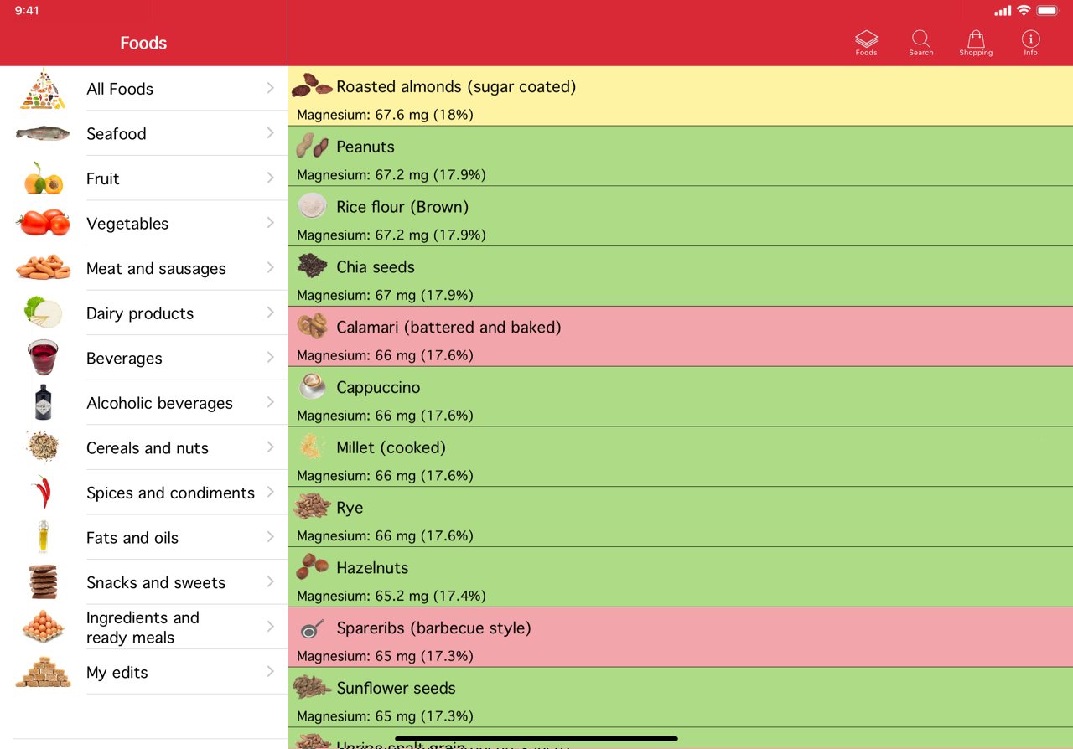Click the sunflower seeds icon
This screenshot has width=1073, height=749.
pos(312,687)
